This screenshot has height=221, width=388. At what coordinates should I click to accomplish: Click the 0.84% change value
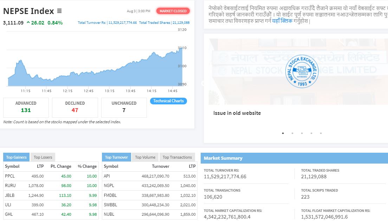click(55, 23)
